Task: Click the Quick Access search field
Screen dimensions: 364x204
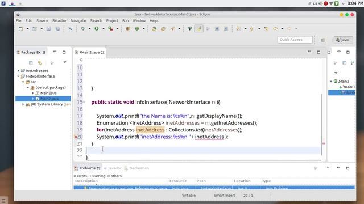Action: [x=295, y=40]
